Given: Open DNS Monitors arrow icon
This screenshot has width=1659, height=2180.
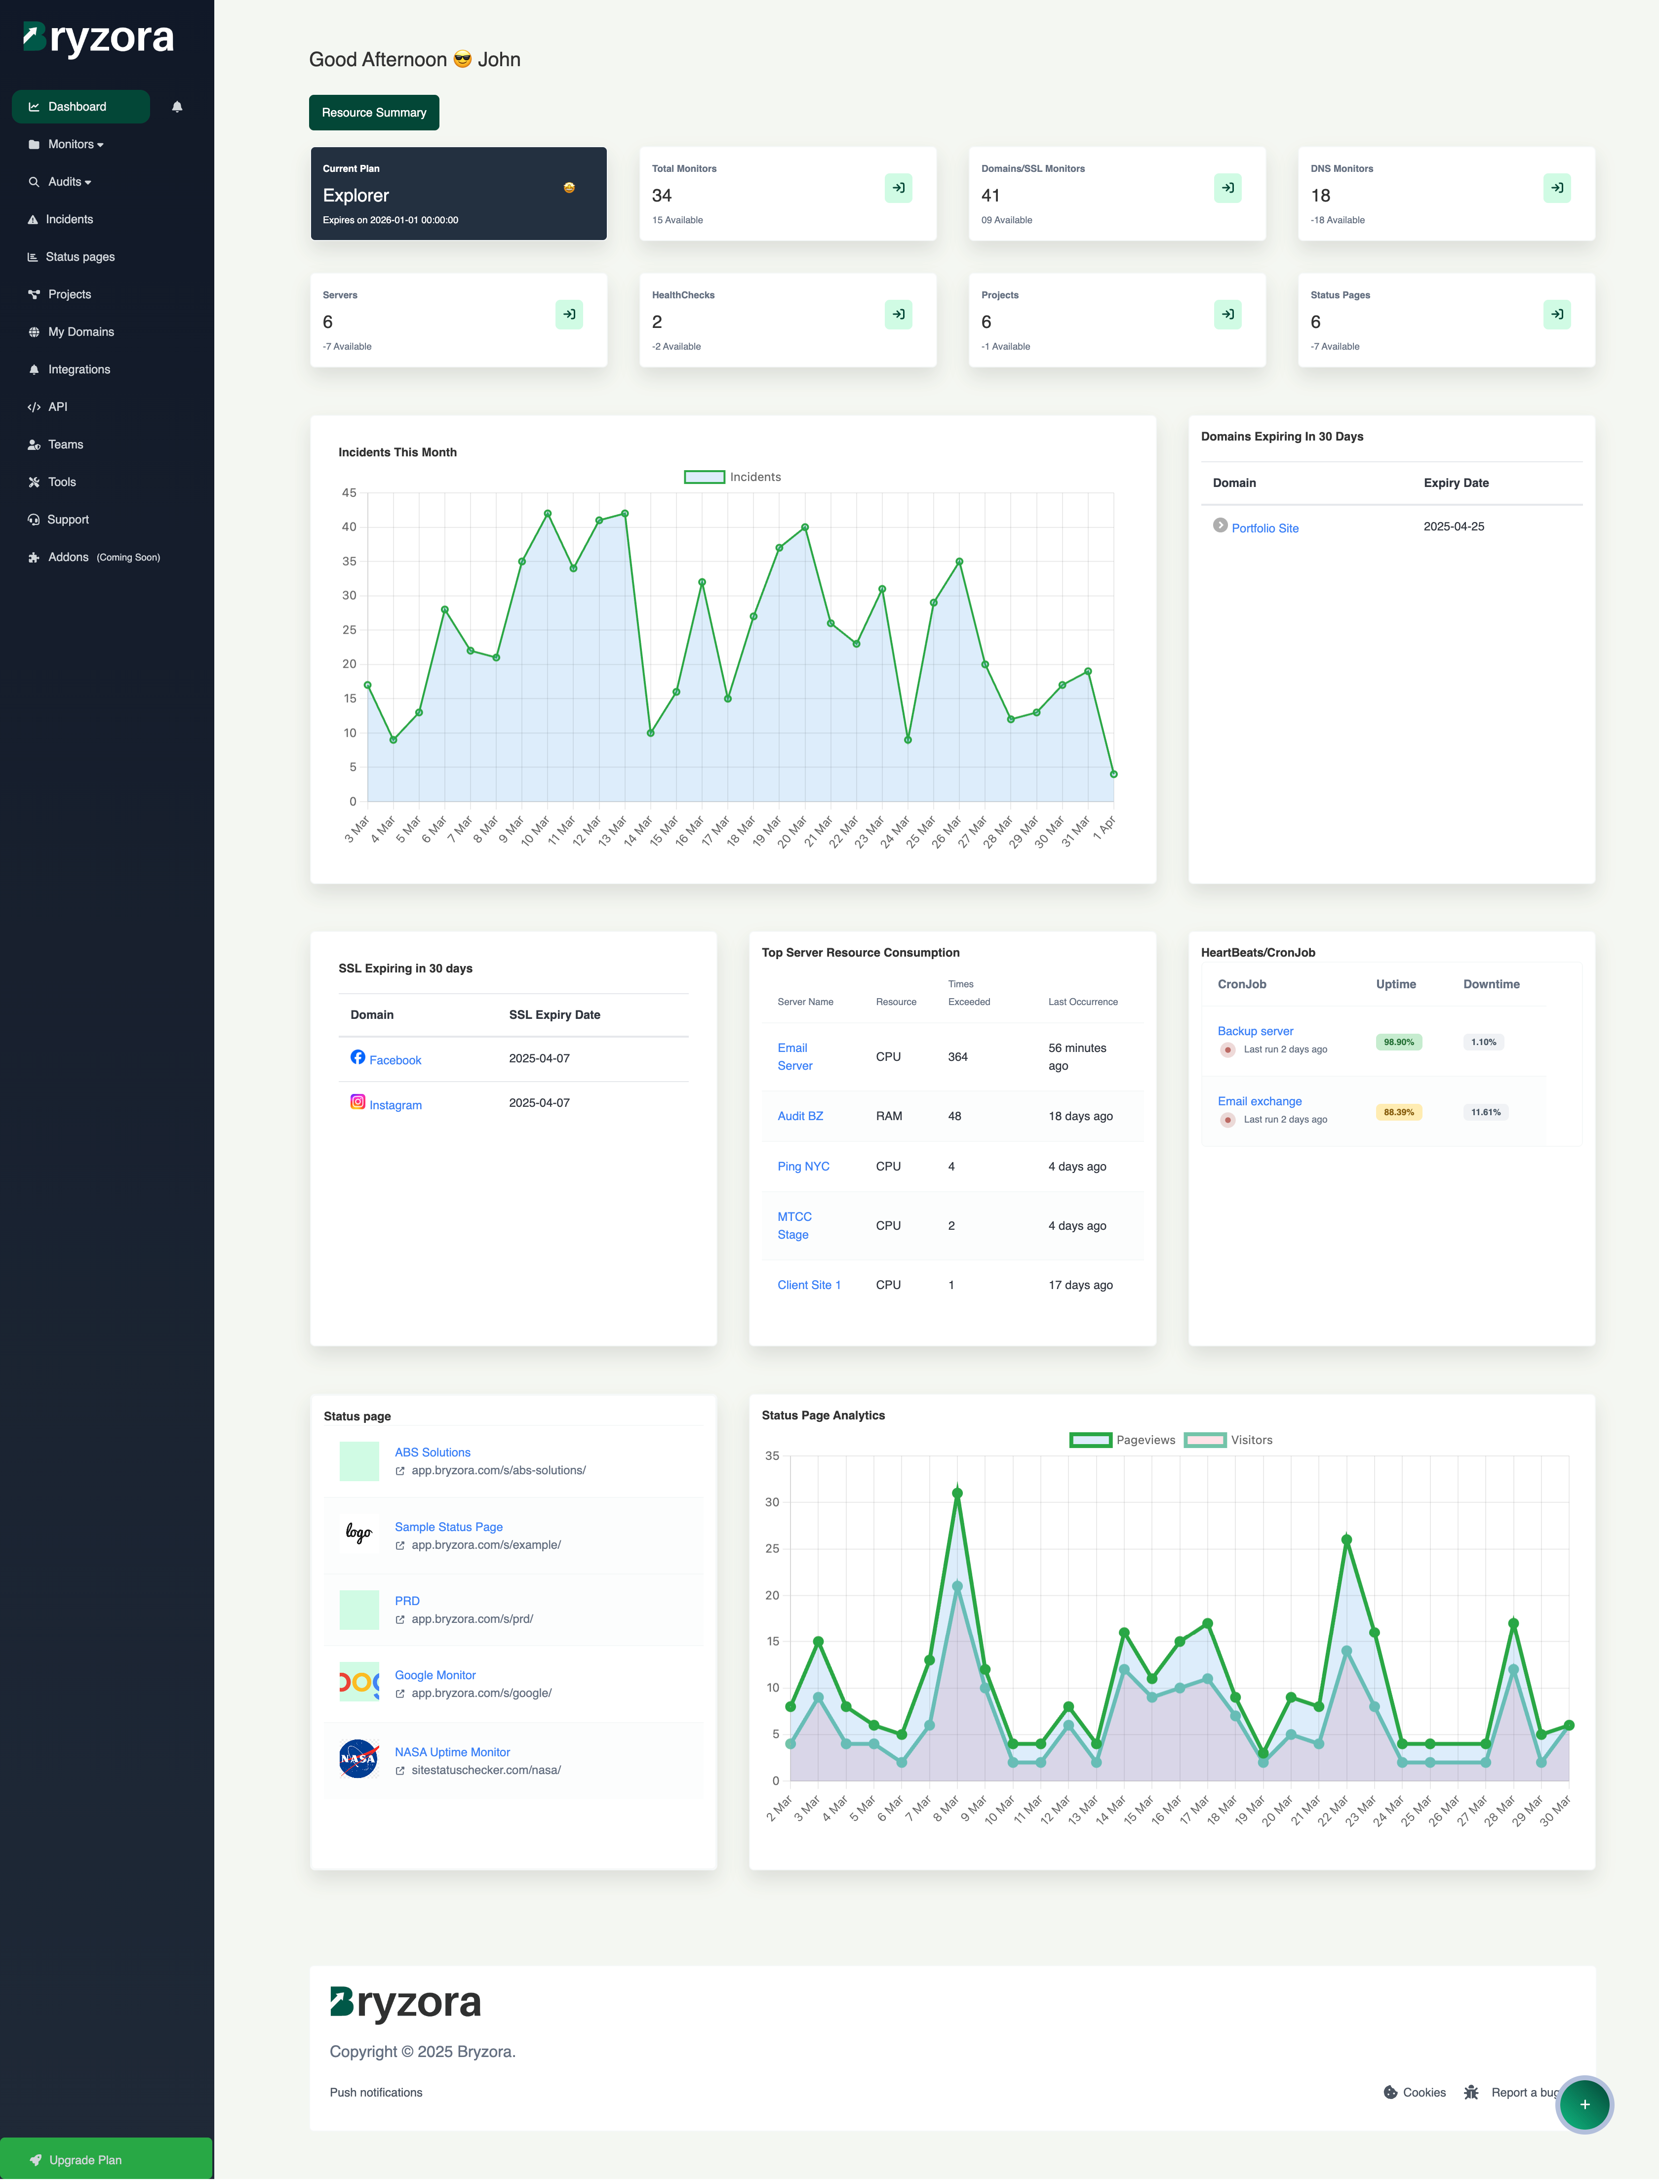Looking at the screenshot, I should tap(1557, 188).
